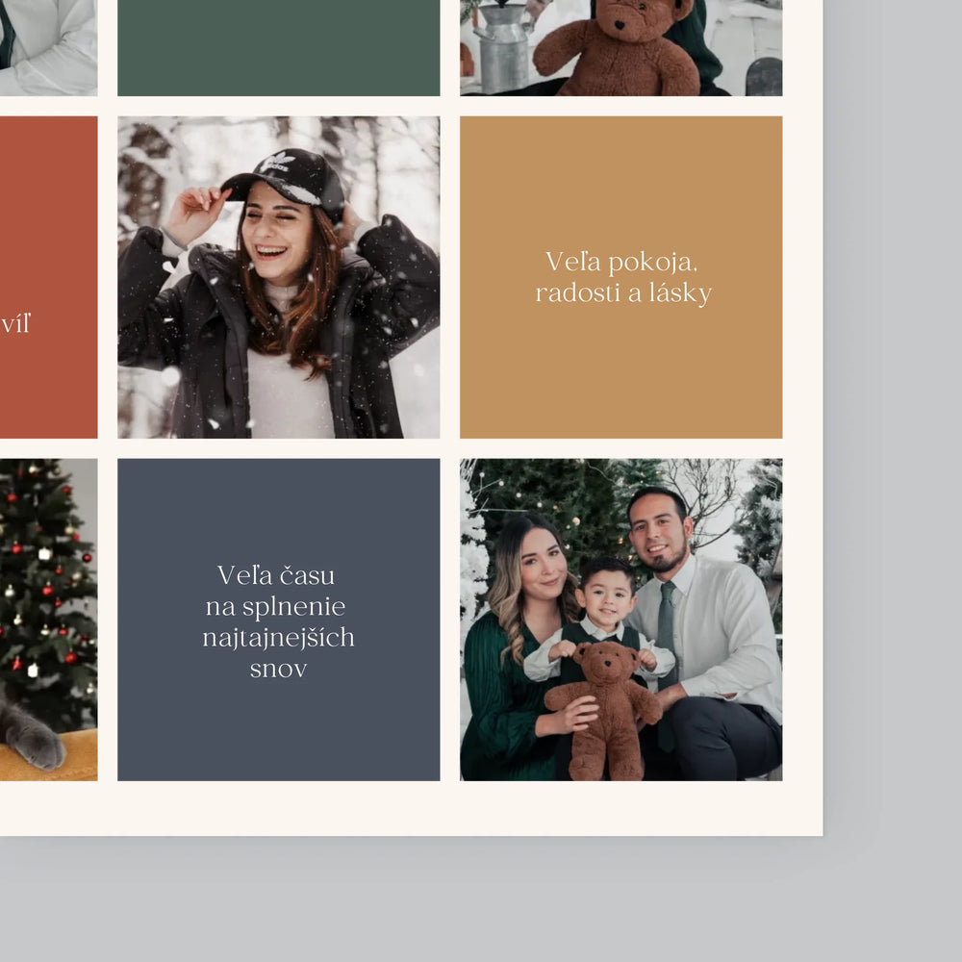962x962 pixels.
Task: Click the grey background beside the poster
Action: [893, 429]
